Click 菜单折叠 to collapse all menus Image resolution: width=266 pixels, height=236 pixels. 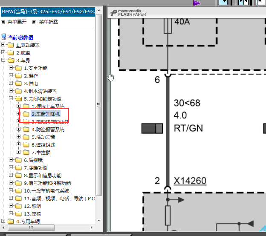click(49, 22)
